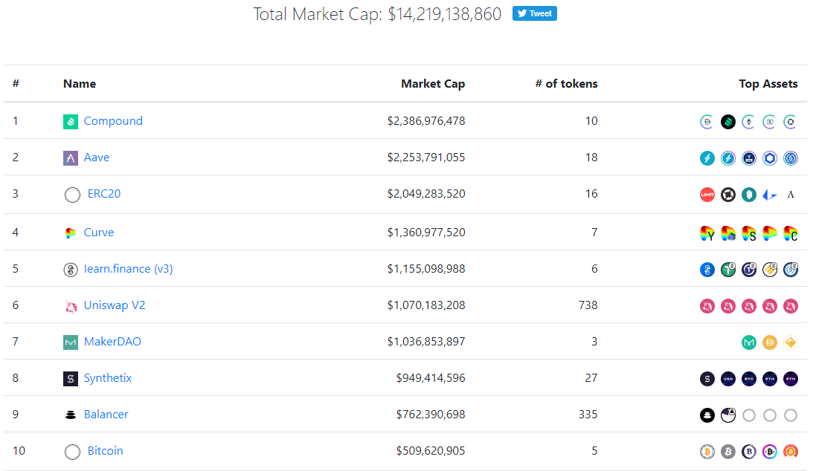Open the Aave protocol link

coord(97,157)
